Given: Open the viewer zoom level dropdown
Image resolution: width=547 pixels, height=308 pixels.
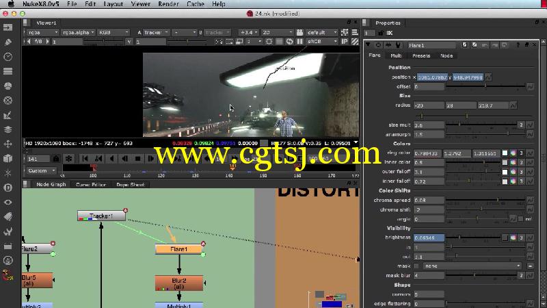Looking at the screenshot, I should 248,32.
